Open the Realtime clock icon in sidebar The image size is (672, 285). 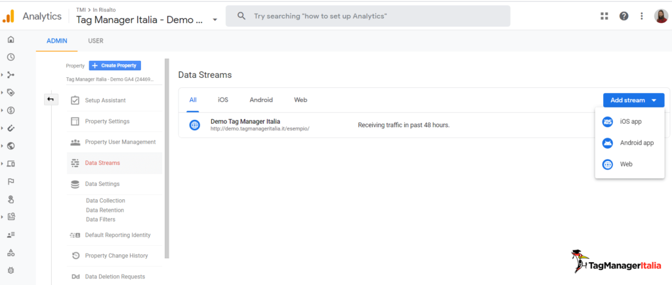point(10,57)
